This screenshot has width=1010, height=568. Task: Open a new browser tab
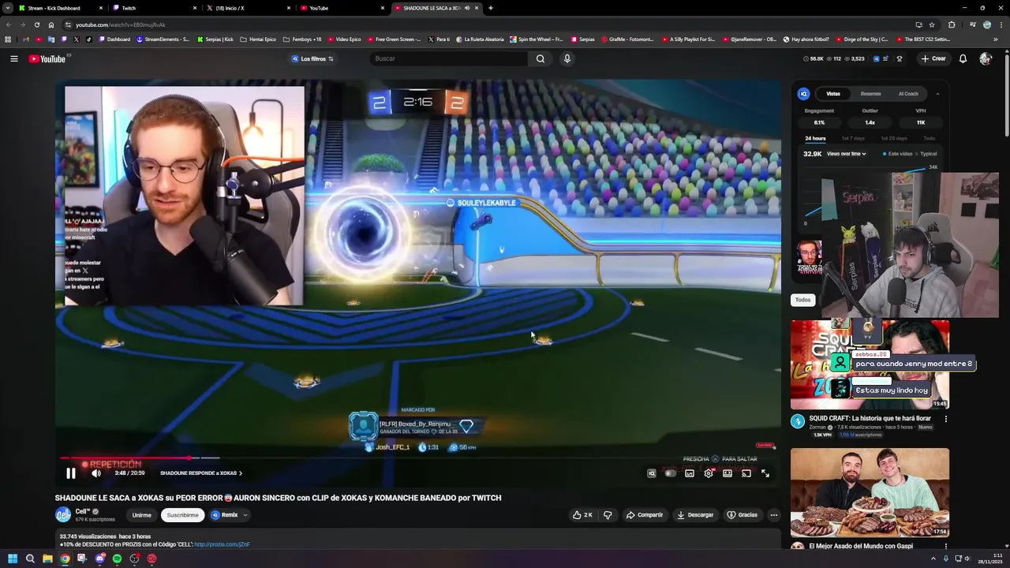click(490, 8)
